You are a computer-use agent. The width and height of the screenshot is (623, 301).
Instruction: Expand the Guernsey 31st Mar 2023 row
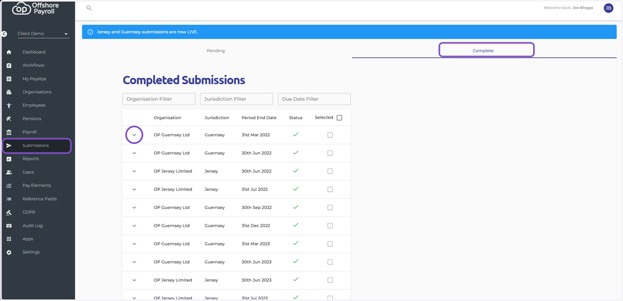tap(134, 244)
